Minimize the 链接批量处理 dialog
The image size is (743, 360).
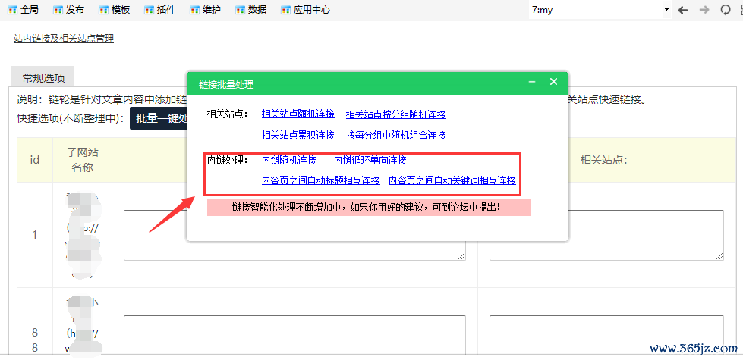click(x=532, y=82)
